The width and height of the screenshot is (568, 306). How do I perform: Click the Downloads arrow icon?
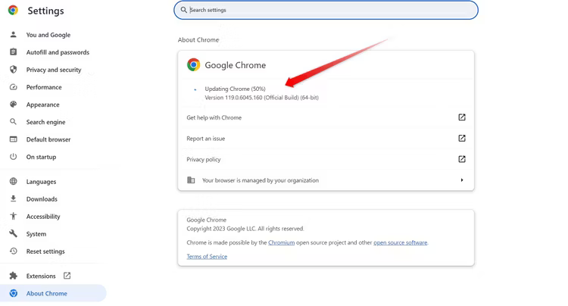13,199
